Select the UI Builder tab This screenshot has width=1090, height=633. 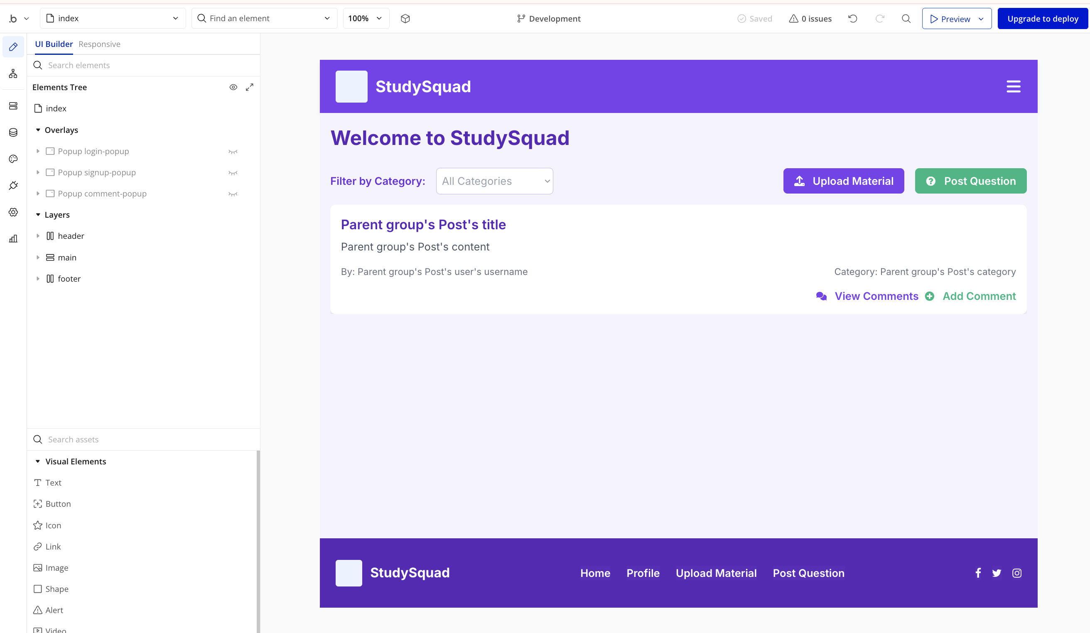54,44
